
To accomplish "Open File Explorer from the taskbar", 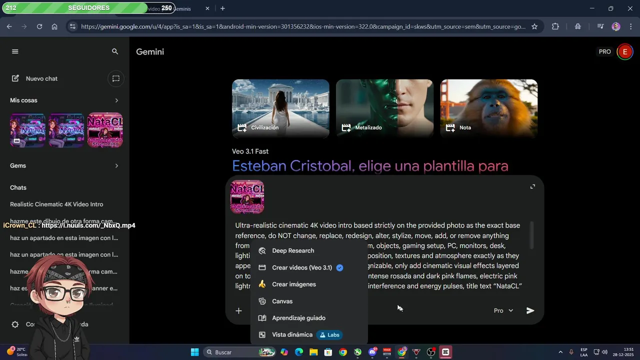I will [x=313, y=352].
